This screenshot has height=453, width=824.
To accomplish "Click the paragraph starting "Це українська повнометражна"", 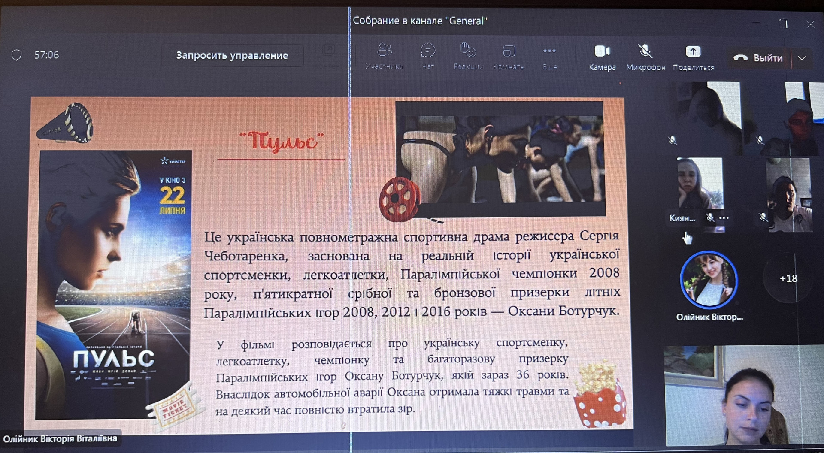I will click(x=412, y=274).
